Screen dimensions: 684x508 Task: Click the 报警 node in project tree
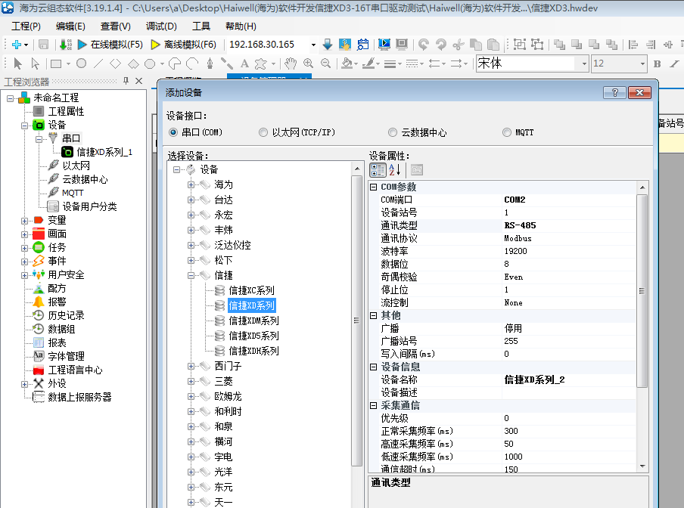(x=57, y=302)
